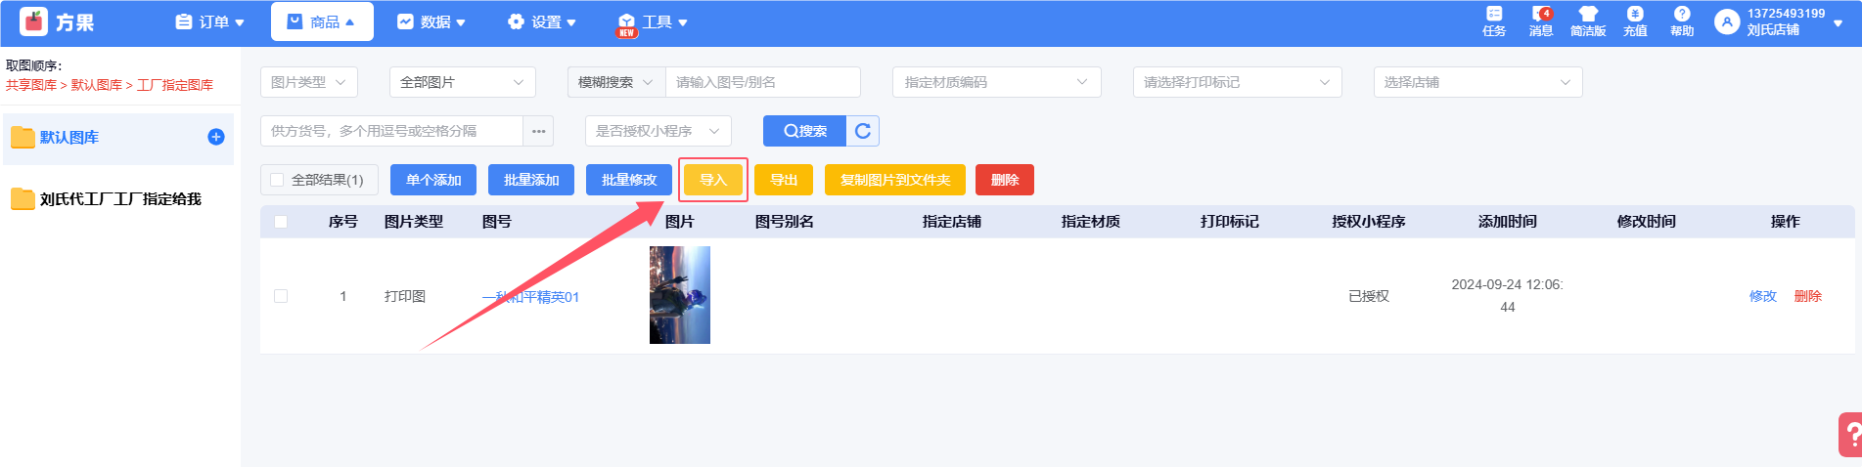This screenshot has height=467, width=1862.
Task: Click the 共享图库 breadcrumb link
Action: (x=31, y=85)
